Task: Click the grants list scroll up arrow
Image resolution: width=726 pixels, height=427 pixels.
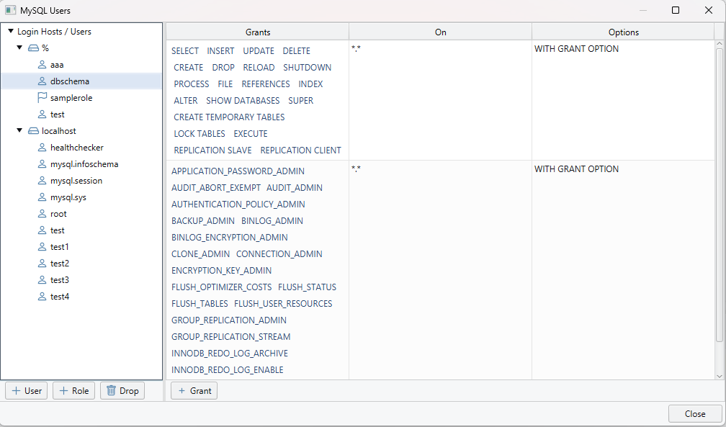Action: 720,44
